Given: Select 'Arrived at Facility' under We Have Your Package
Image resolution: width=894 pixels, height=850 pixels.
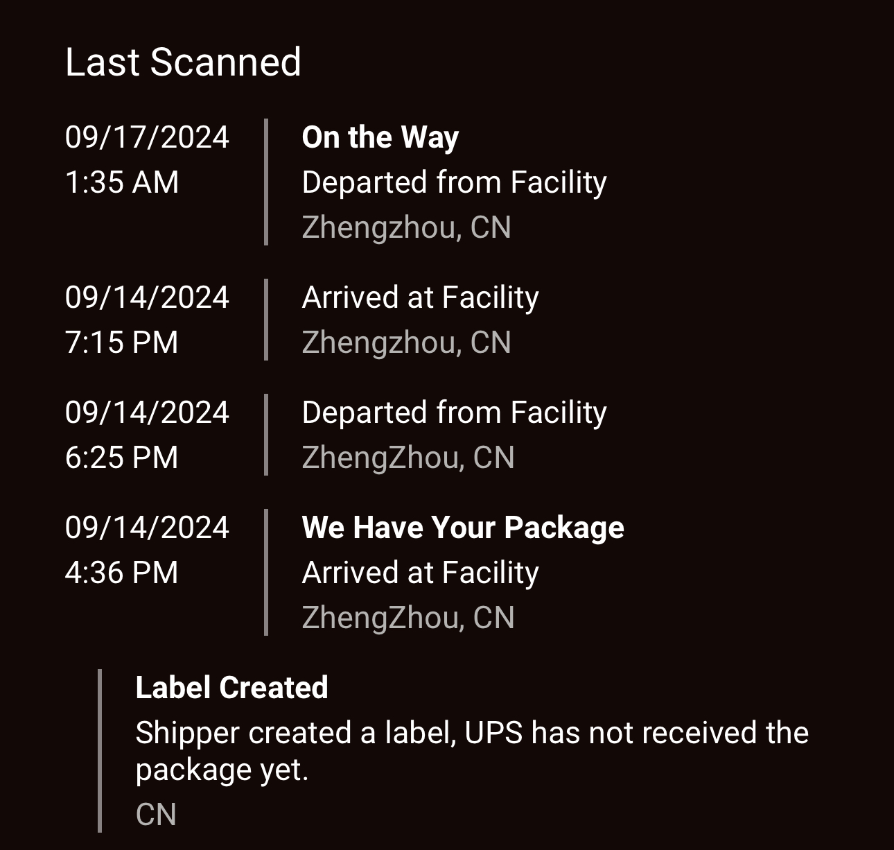Looking at the screenshot, I should pyautogui.click(x=421, y=573).
